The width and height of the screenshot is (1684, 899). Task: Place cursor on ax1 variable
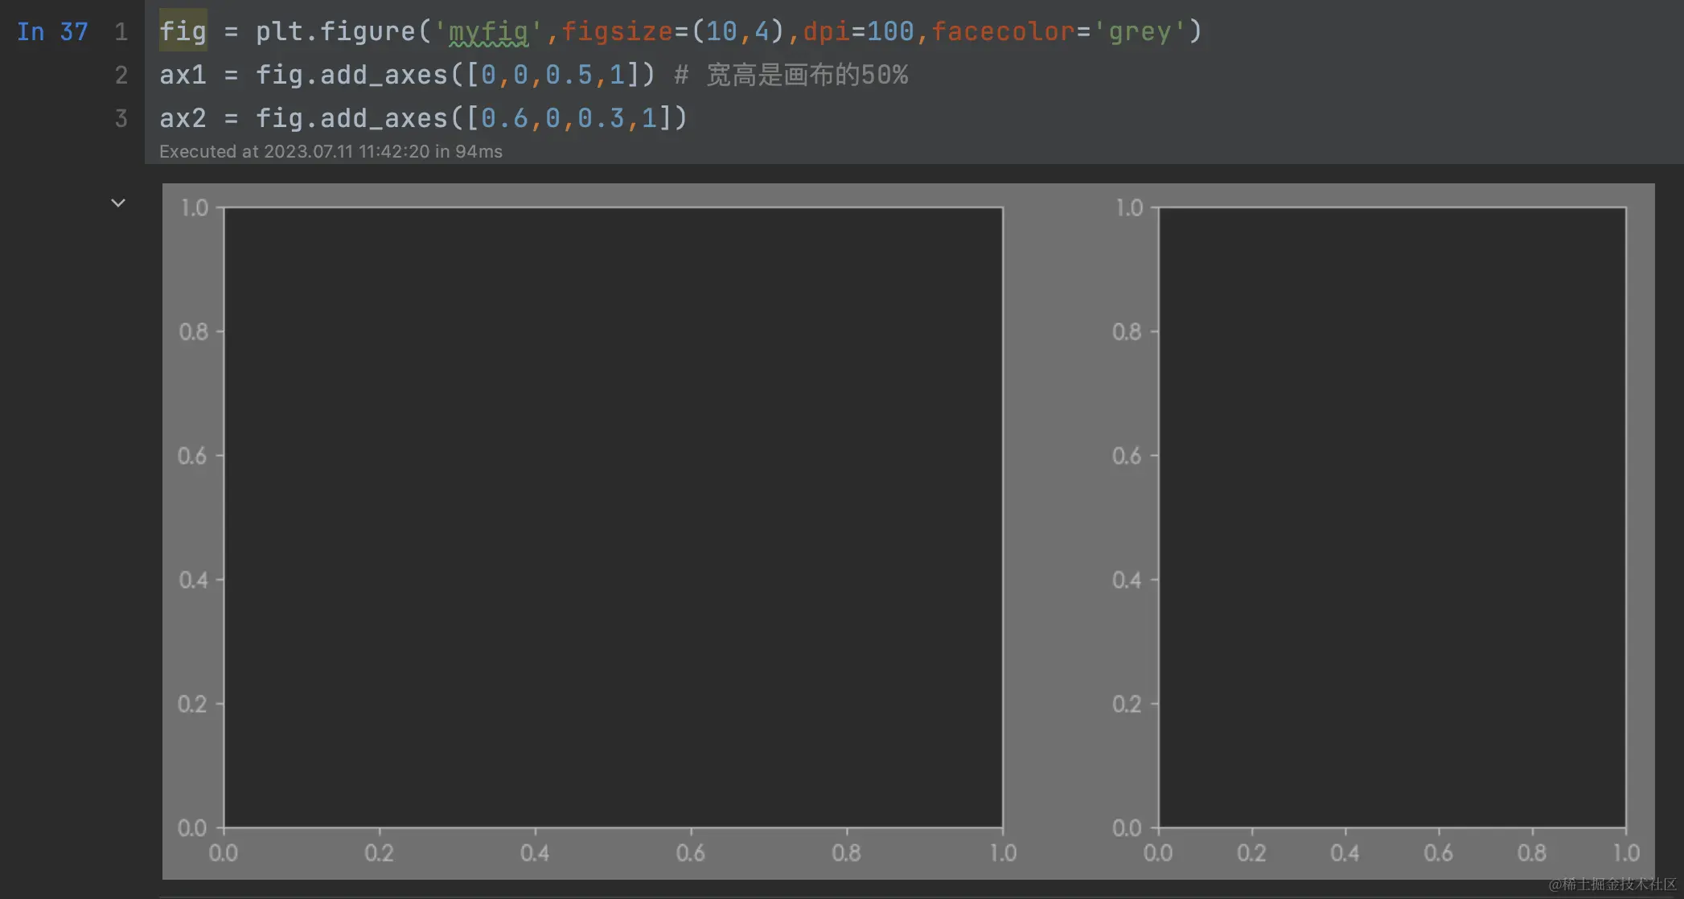click(x=183, y=76)
